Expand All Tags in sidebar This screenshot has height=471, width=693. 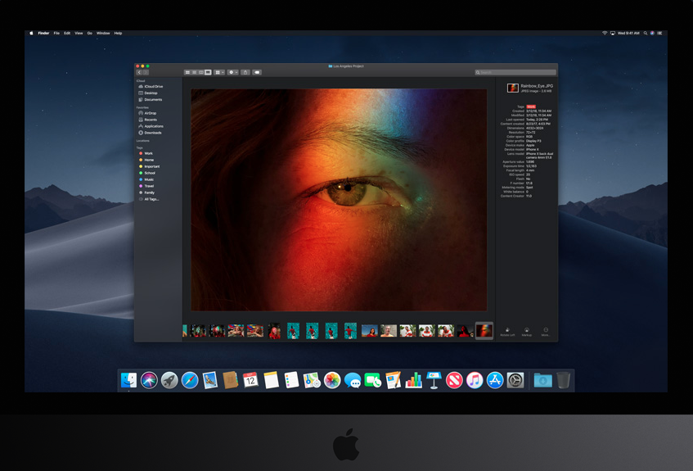pyautogui.click(x=151, y=199)
